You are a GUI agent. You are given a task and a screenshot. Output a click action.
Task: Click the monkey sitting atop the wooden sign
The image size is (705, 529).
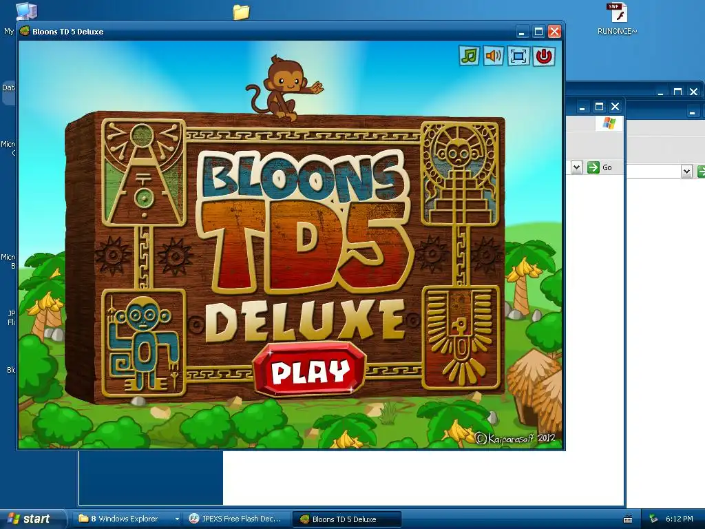[x=284, y=87]
